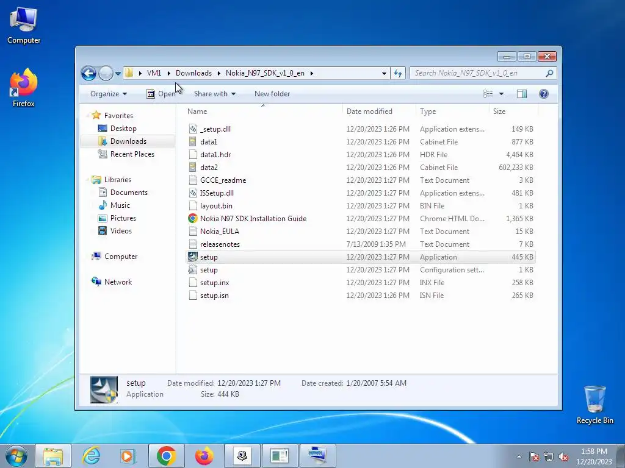
Task: Expand the arrow after Downloads breadcrumb
Action: [x=219, y=73]
